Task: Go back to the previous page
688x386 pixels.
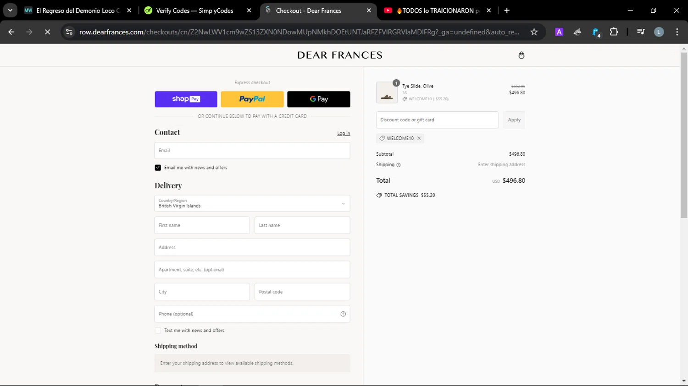Action: 11,32
